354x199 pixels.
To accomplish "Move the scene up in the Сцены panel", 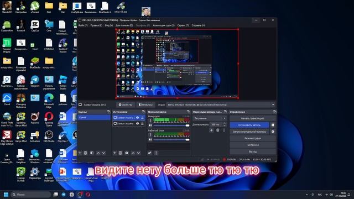I will point(98,153).
